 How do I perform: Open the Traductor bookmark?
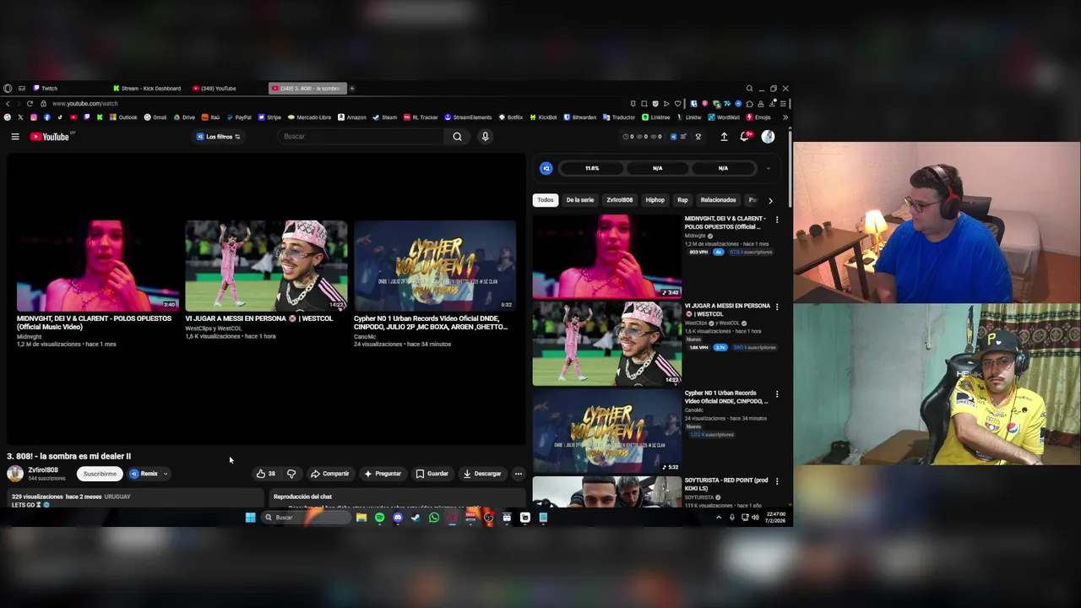tap(619, 117)
